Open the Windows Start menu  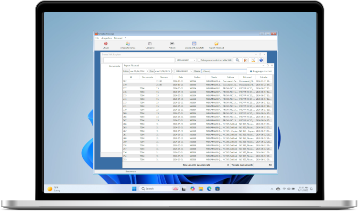pyautogui.click(x=134, y=189)
